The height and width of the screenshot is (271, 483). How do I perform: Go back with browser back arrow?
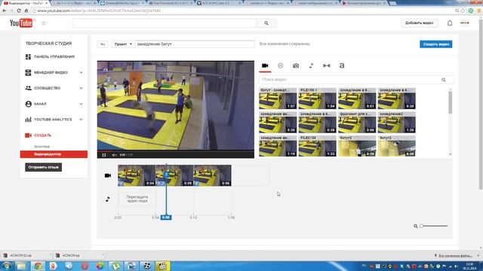coord(5,11)
